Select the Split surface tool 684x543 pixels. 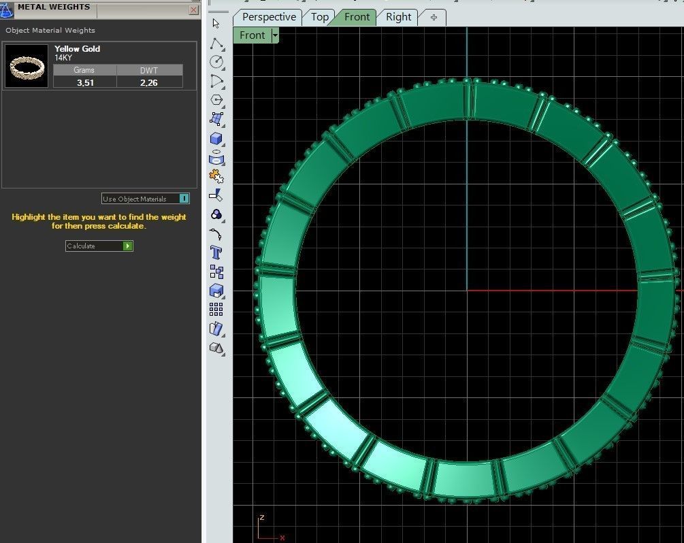click(216, 329)
